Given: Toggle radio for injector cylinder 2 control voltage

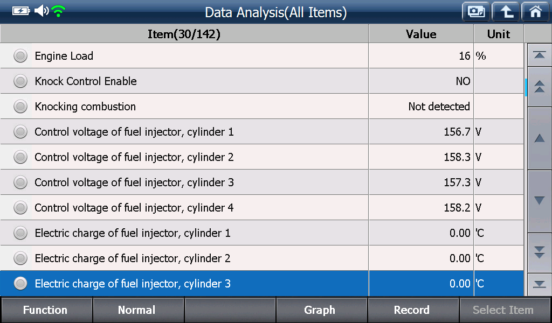Looking at the screenshot, I should [20, 157].
